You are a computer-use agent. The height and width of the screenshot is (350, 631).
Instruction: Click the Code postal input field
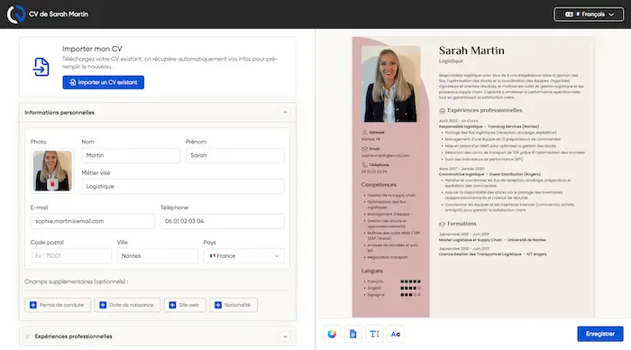(x=71, y=256)
